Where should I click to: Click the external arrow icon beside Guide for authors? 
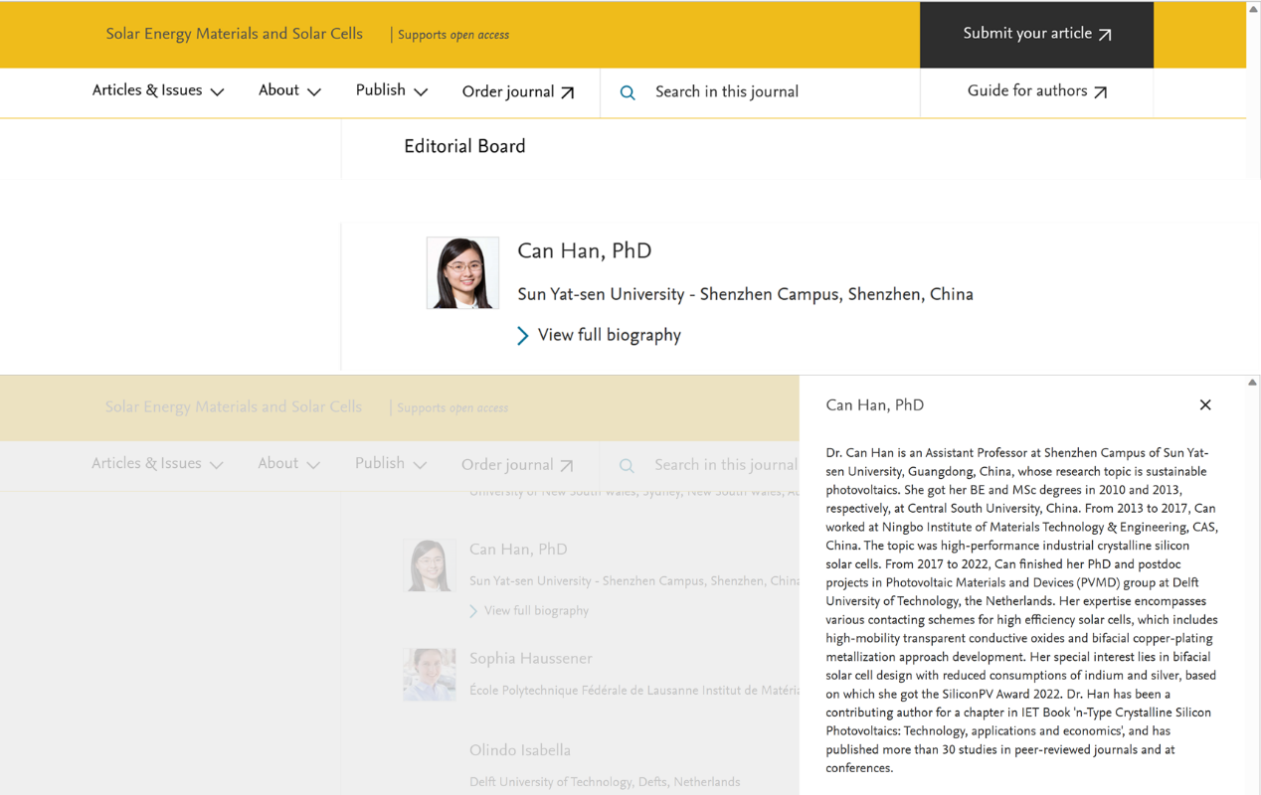pos(1100,92)
